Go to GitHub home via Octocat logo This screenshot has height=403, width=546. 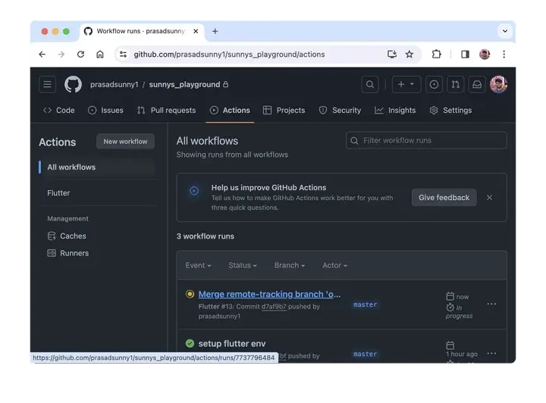(73, 84)
